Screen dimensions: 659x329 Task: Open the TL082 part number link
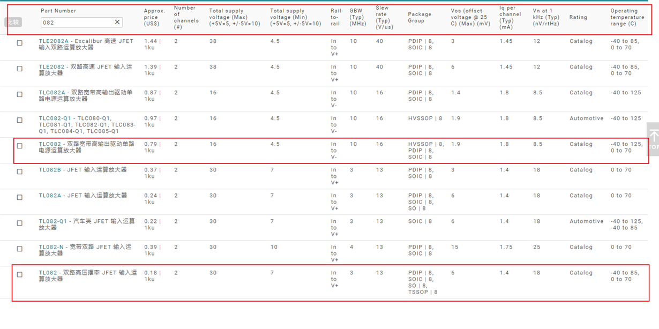click(x=48, y=273)
